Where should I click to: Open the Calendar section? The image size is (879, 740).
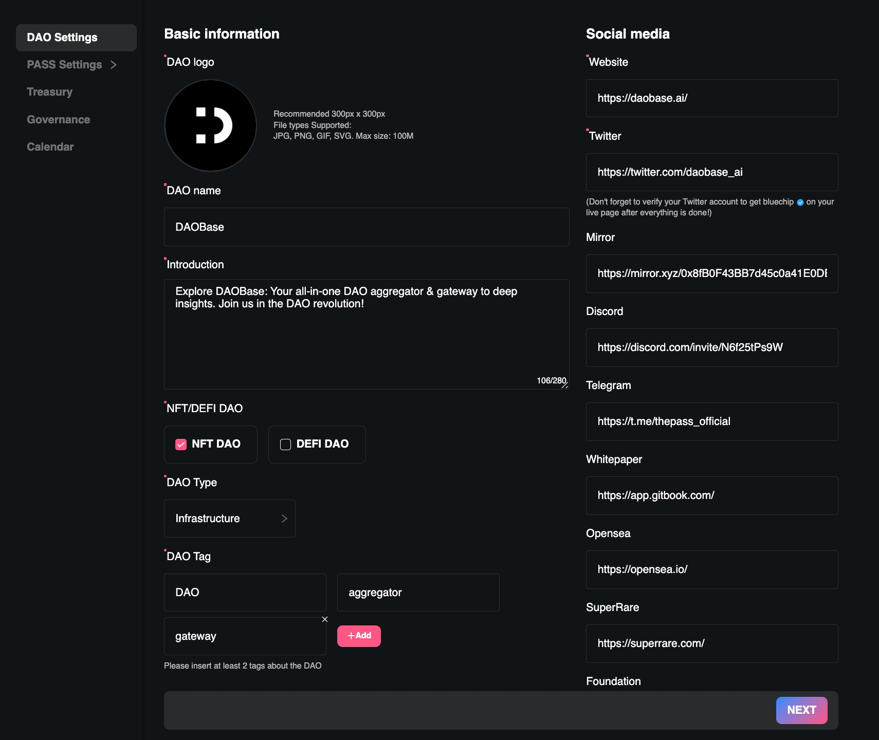50,147
